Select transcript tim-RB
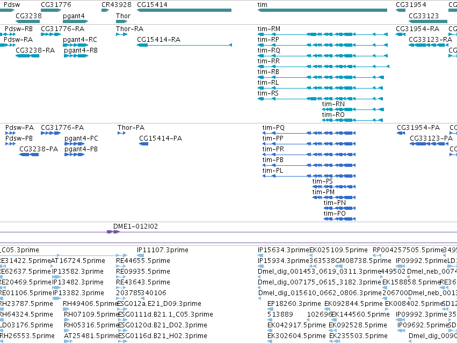 click(x=321, y=77)
